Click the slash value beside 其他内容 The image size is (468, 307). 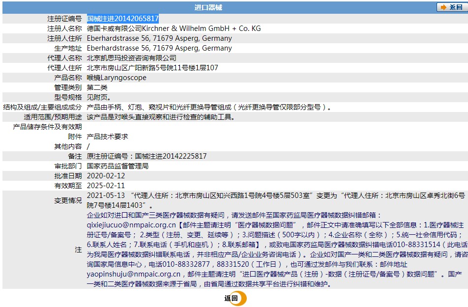point(88,146)
